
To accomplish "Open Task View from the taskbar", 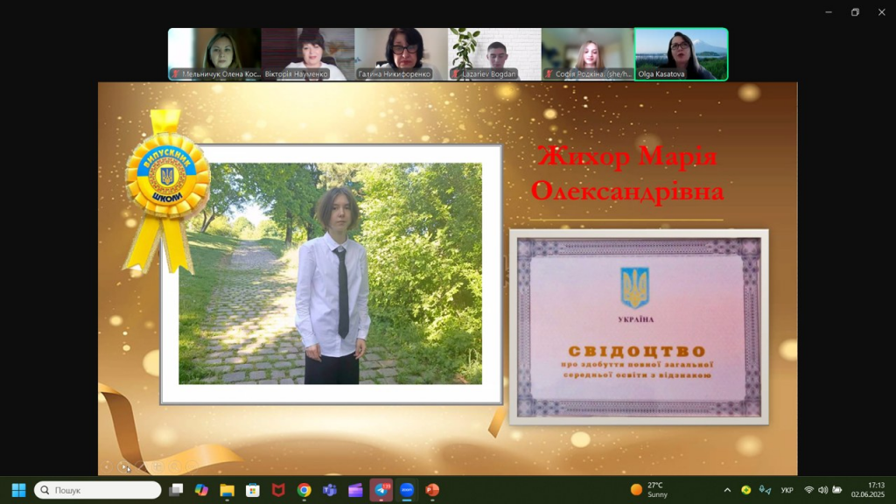I will (x=176, y=490).
